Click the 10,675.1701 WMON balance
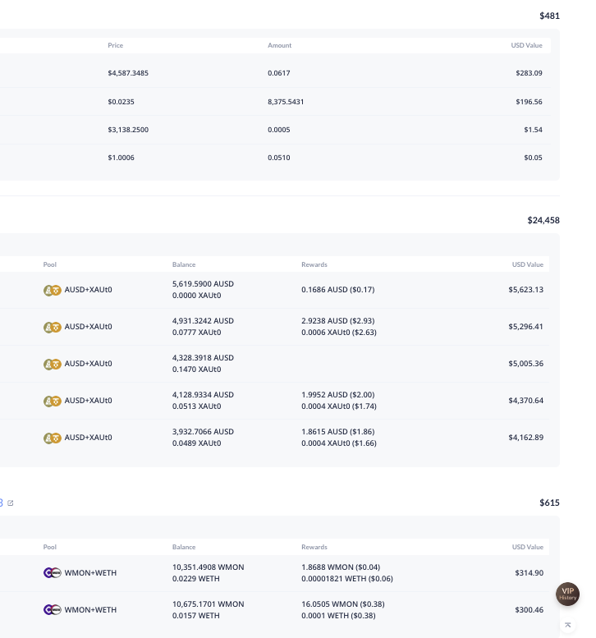The width and height of the screenshot is (596, 638). point(209,604)
